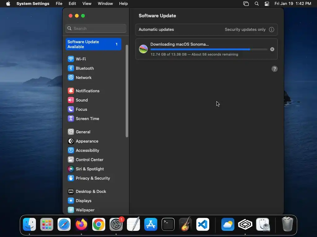Launch Safari from the Dock
This screenshot has width=317, height=237.
64,224
